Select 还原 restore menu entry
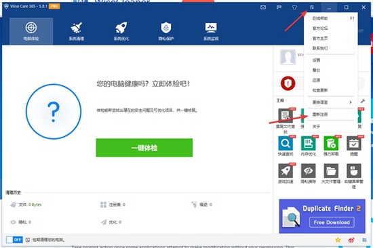 pos(331,80)
